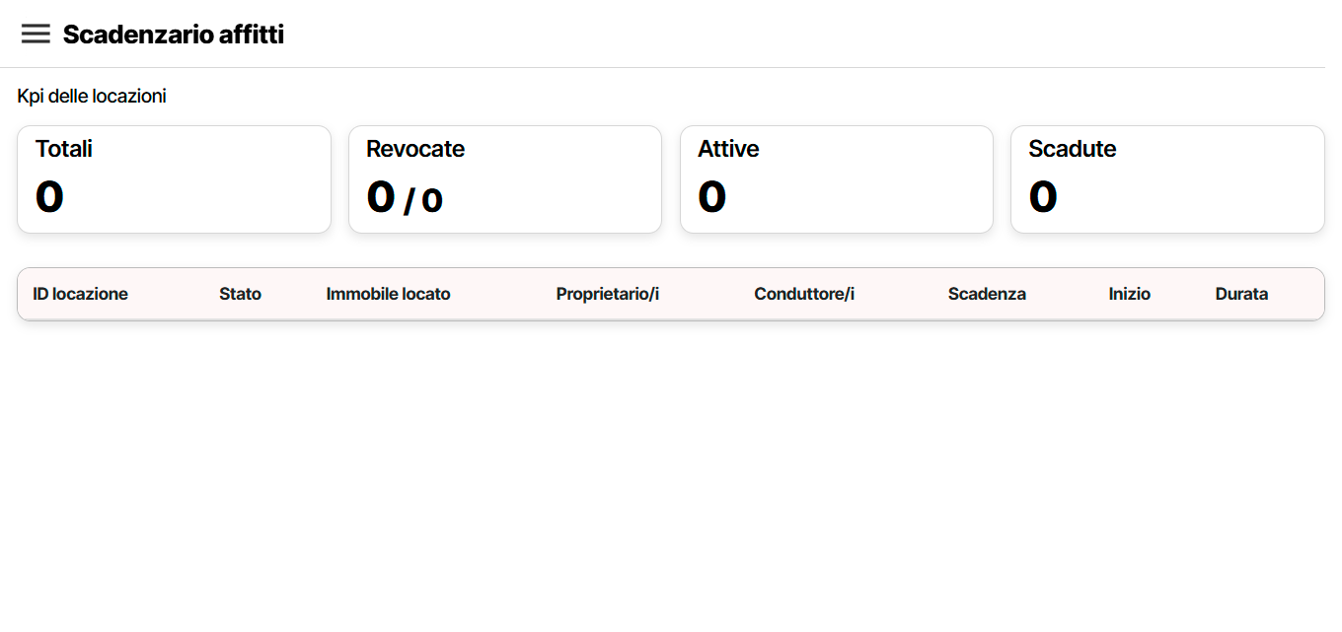Click the Inizio column header
The height and width of the screenshot is (632, 1342).
pos(1130,294)
